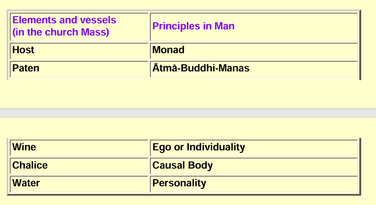Click the 'Chalice' table cell
376x205 pixels.
coord(79,166)
